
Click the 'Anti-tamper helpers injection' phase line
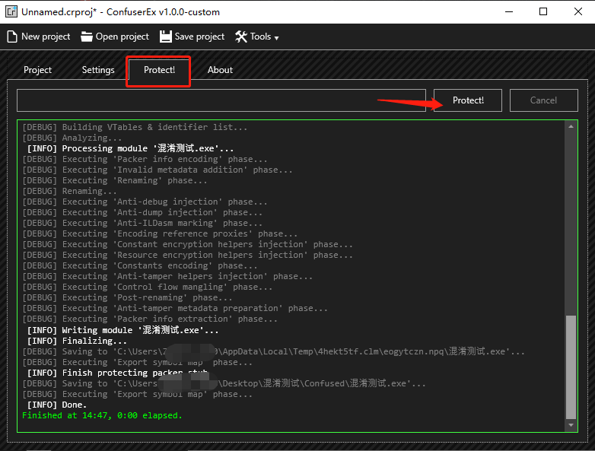[167, 276]
